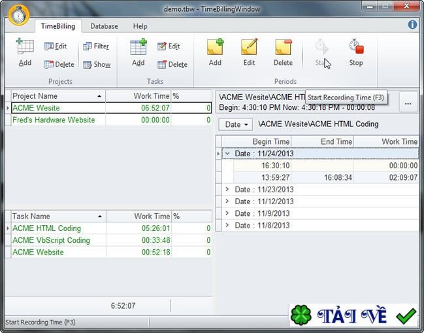The width and height of the screenshot is (424, 333).
Task: Delete the selected task
Action: [x=172, y=64]
